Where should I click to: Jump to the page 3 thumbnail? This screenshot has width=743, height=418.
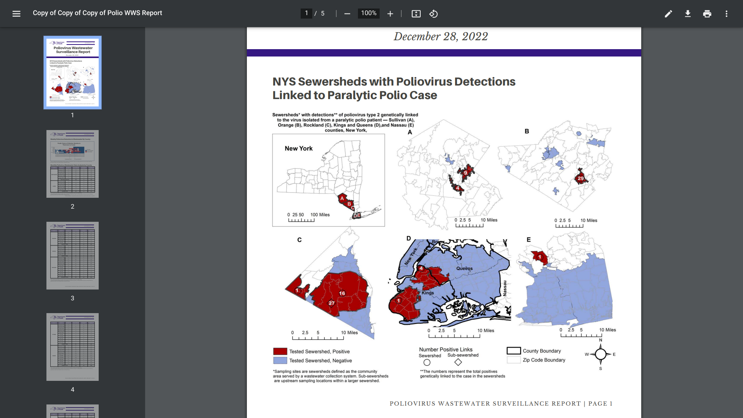click(x=72, y=255)
